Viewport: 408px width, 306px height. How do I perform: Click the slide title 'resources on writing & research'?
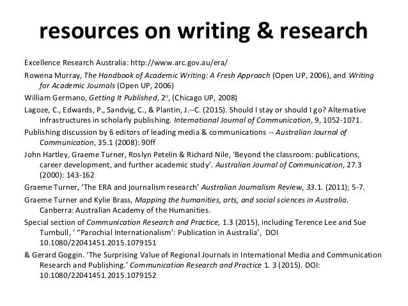203,31
